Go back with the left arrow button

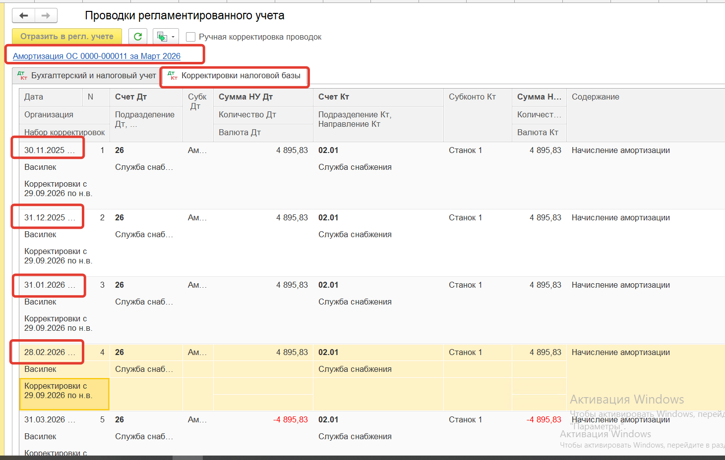click(x=24, y=16)
